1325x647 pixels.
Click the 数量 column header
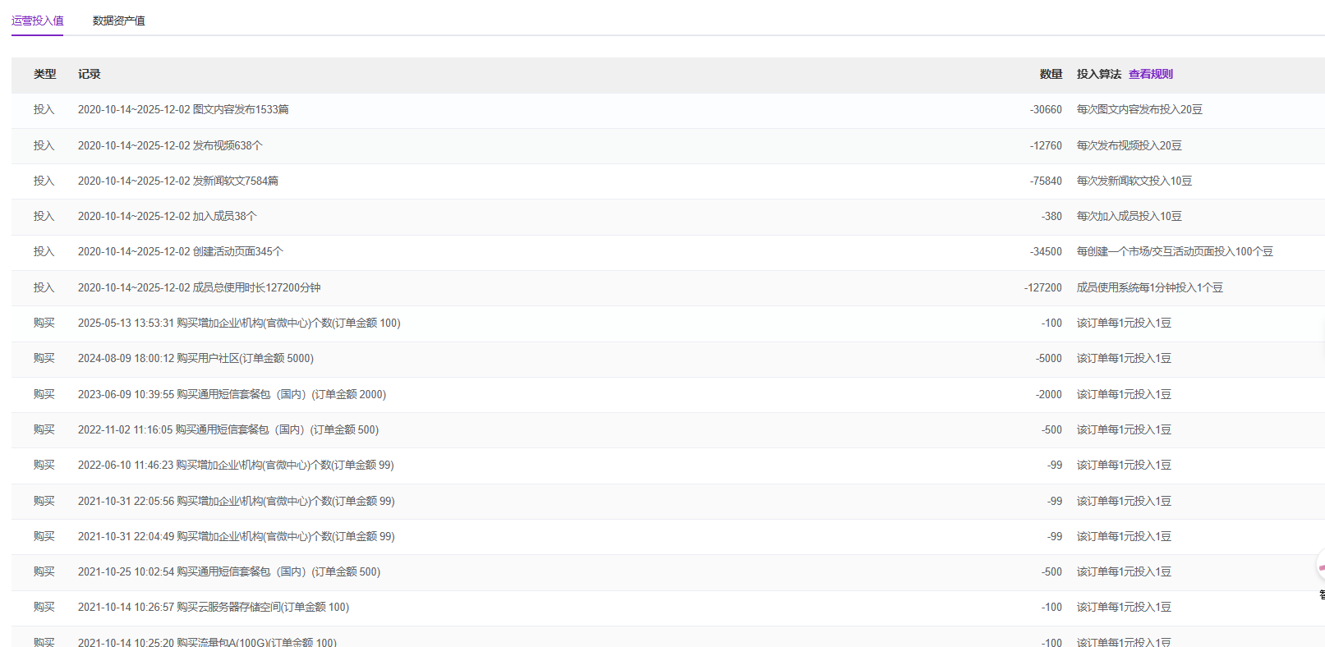tap(1051, 74)
